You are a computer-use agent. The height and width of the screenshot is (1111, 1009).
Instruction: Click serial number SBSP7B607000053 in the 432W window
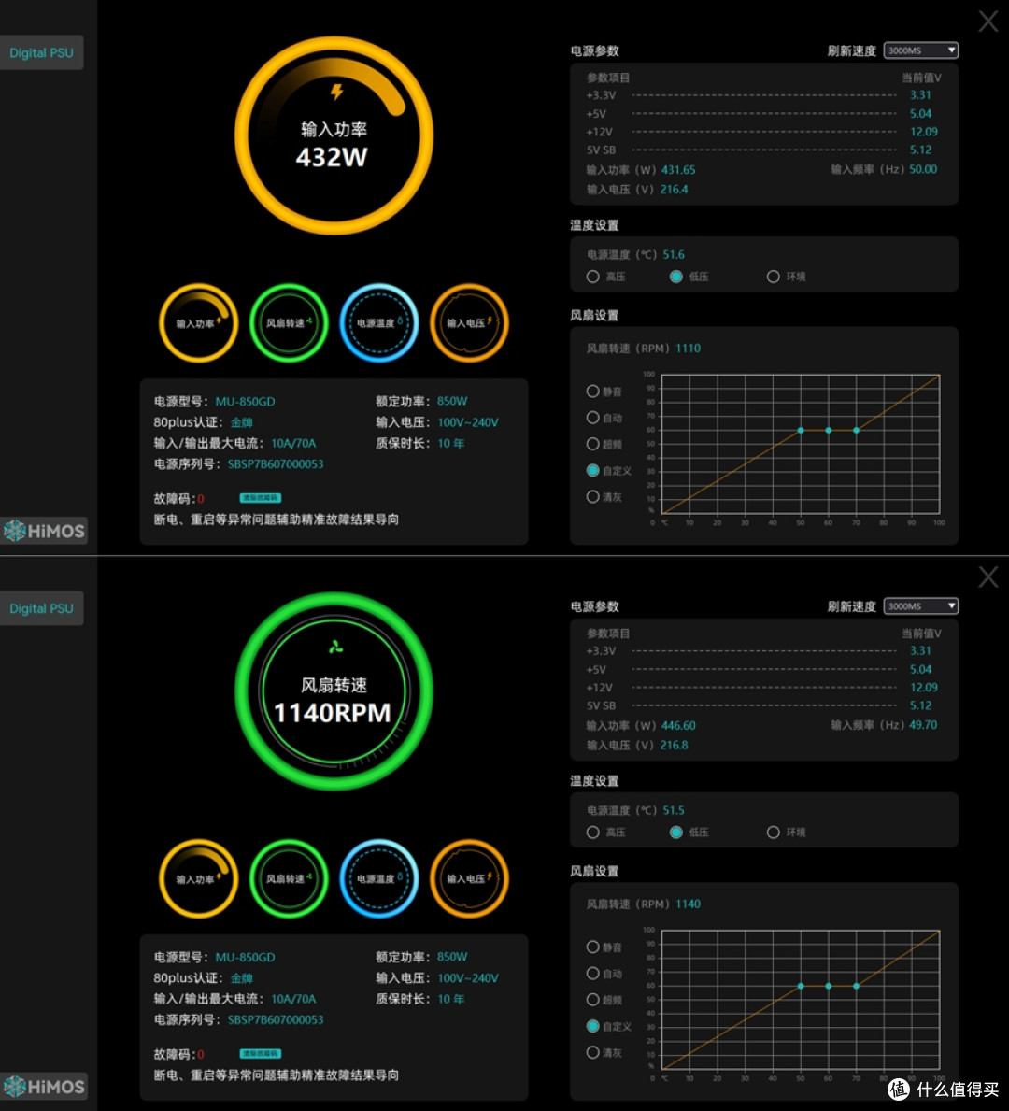tap(276, 464)
